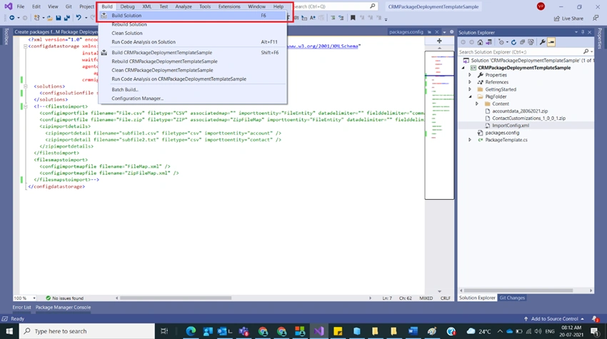607x339 pixels.
Task: Build CRMPackageDeploymentTemplateSample project entry
Action: click(192, 53)
